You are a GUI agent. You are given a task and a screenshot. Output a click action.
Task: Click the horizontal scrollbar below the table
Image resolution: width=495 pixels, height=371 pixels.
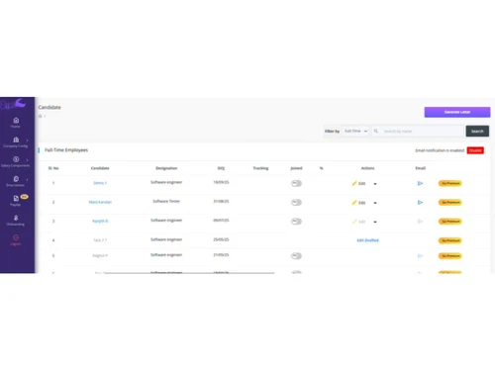(x=189, y=273)
